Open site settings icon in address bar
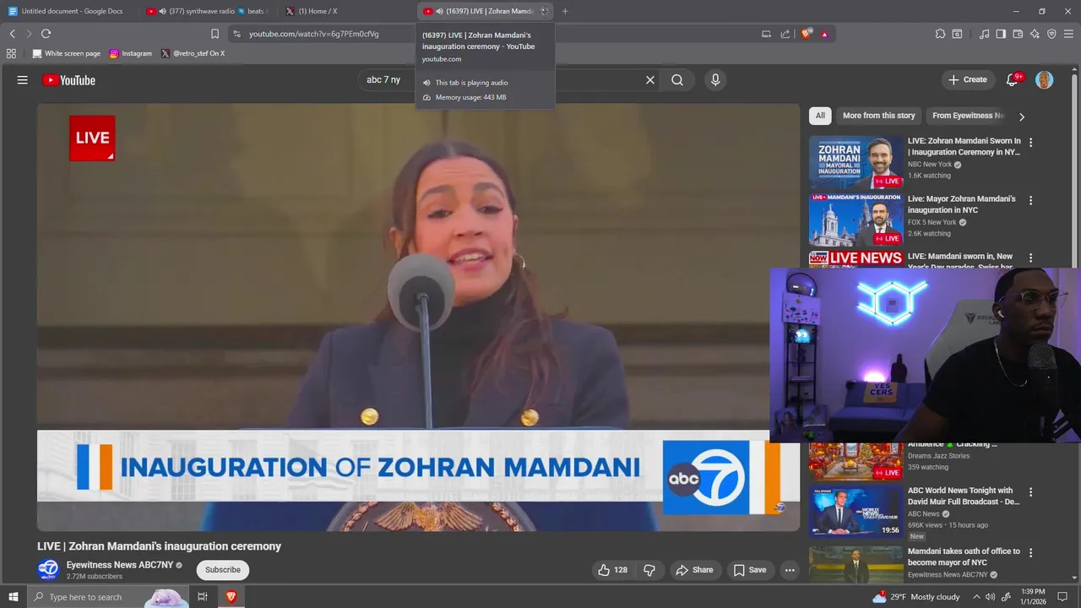 [236, 34]
